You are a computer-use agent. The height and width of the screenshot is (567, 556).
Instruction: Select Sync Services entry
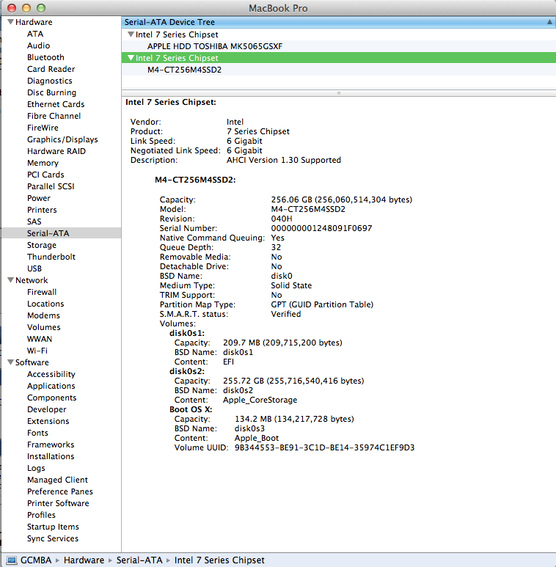(52, 538)
